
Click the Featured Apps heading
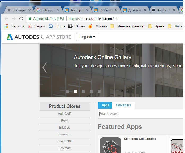pyautogui.click(x=120, y=127)
